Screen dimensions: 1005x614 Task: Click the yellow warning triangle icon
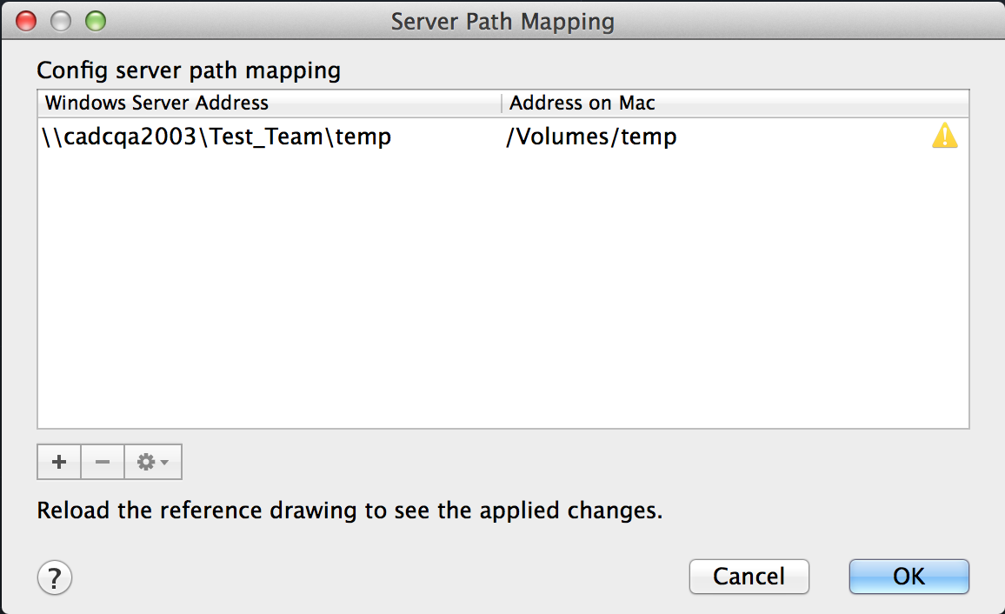click(945, 137)
